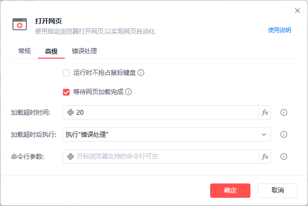
Task: Click info icon for 加载超时后执行 row
Action: (284, 134)
